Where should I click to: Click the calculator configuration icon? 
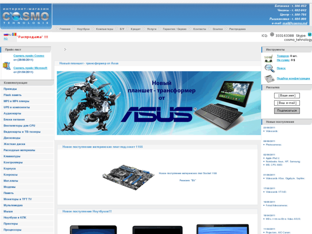pos(270,78)
